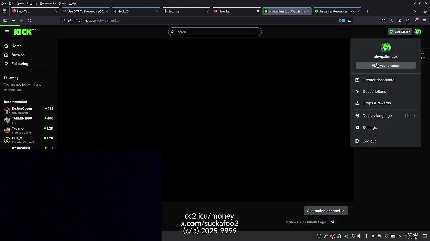This screenshot has width=430, height=241.
Task: Open the Kick hamburger sidebar menu
Action: point(7,32)
